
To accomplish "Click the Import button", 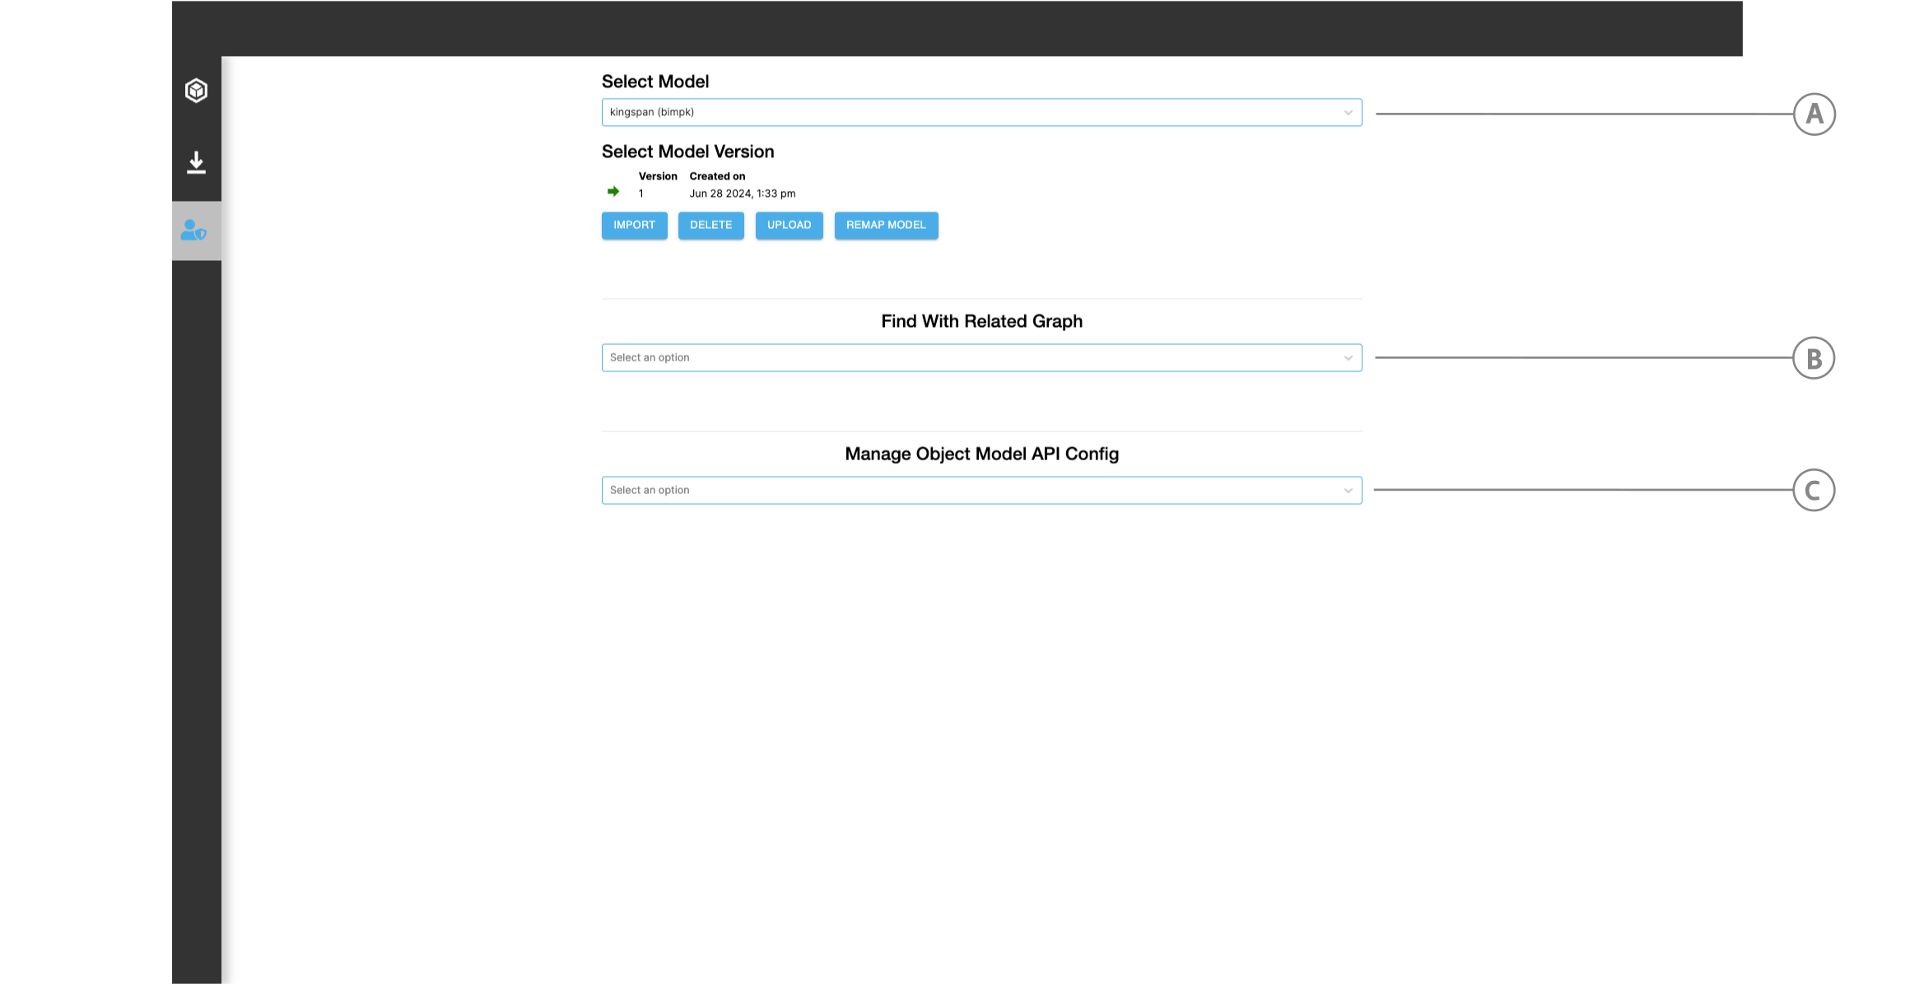I will coord(634,226).
